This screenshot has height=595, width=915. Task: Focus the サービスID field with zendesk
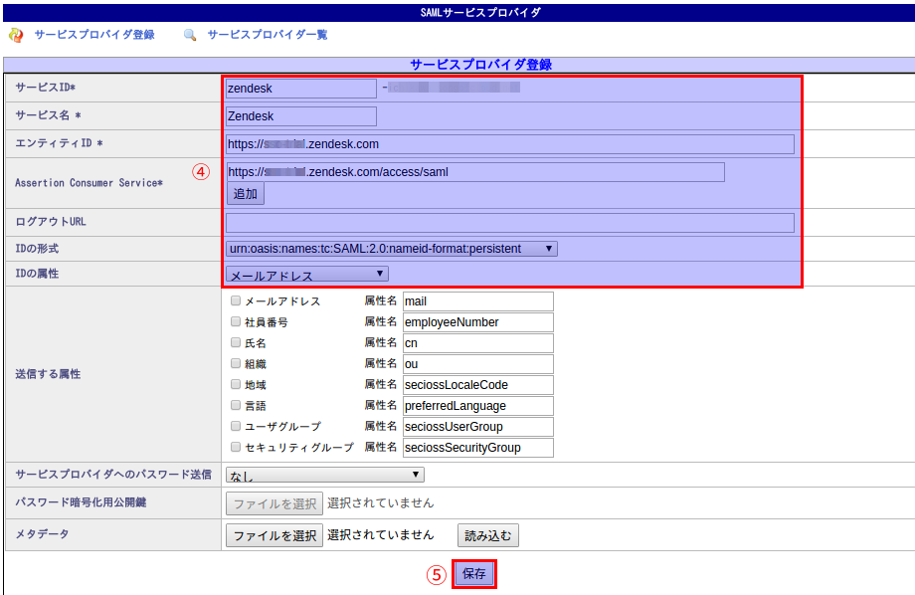point(301,89)
